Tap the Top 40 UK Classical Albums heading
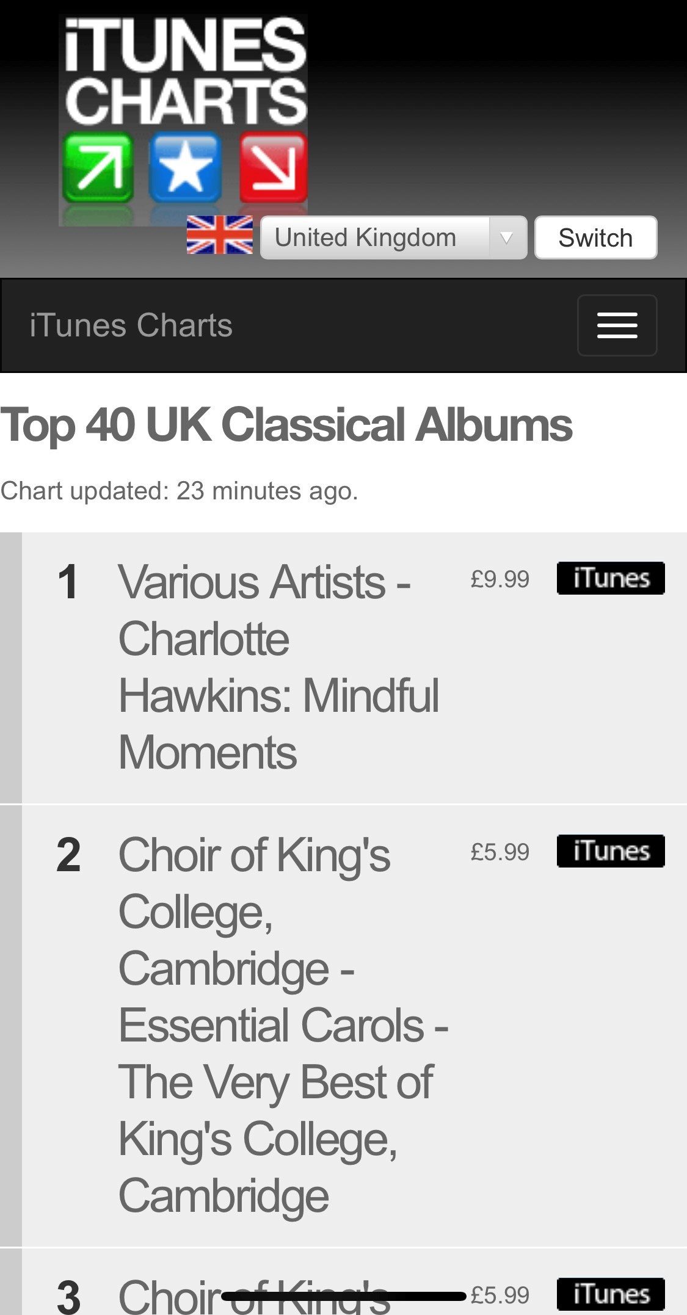The height and width of the screenshot is (1315, 687). click(286, 424)
